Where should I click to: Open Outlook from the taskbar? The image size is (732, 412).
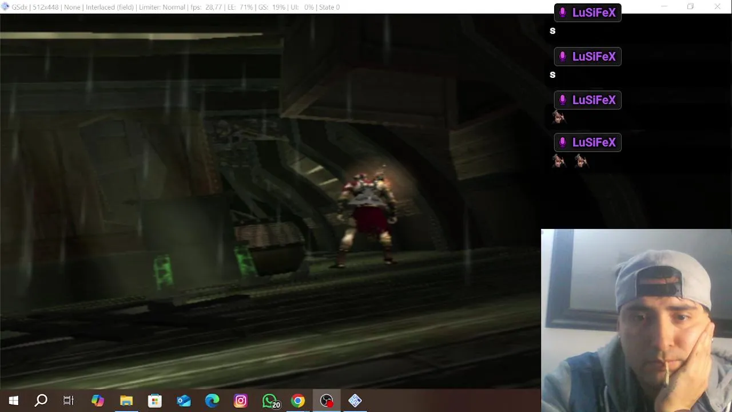point(184,401)
